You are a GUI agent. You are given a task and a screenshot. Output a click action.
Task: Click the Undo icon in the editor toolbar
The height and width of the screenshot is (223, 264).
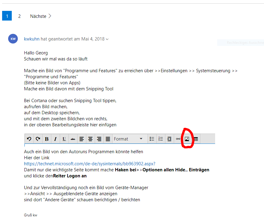[29, 139]
